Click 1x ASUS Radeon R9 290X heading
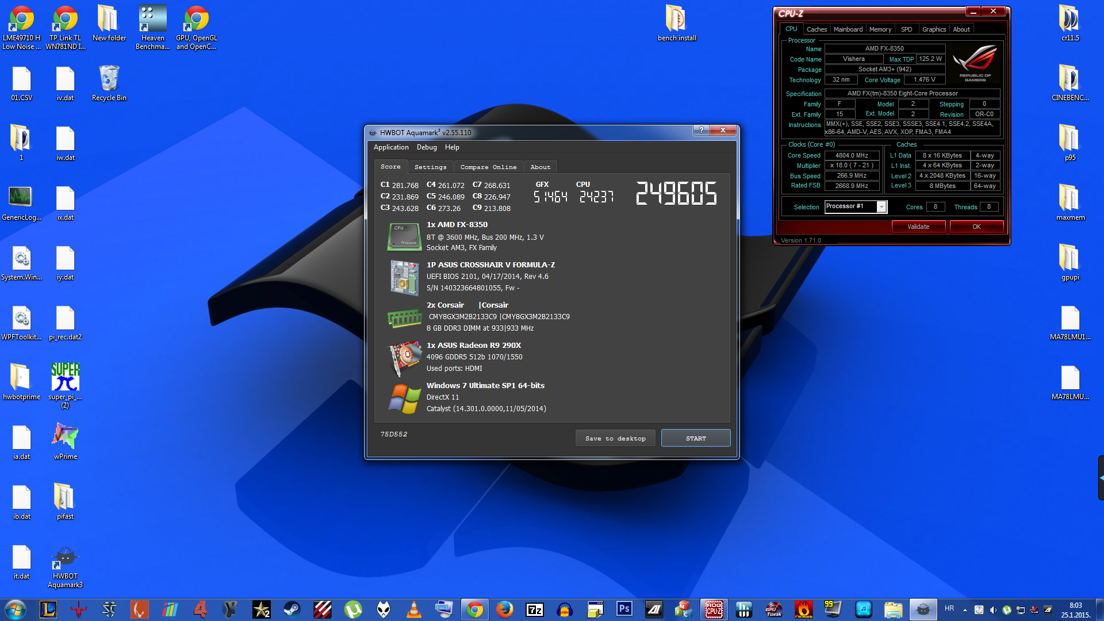The width and height of the screenshot is (1104, 621). tap(474, 345)
